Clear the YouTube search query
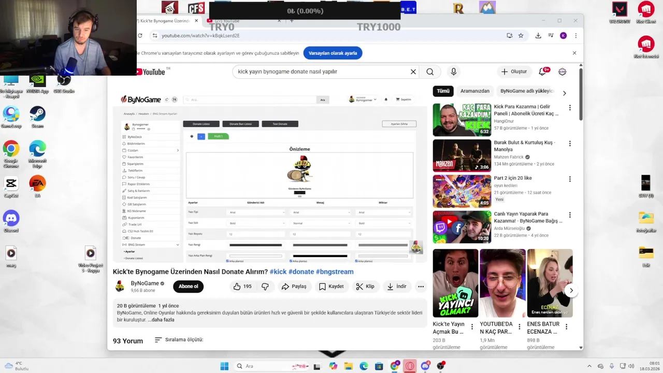This screenshot has height=373, width=663. click(x=413, y=71)
